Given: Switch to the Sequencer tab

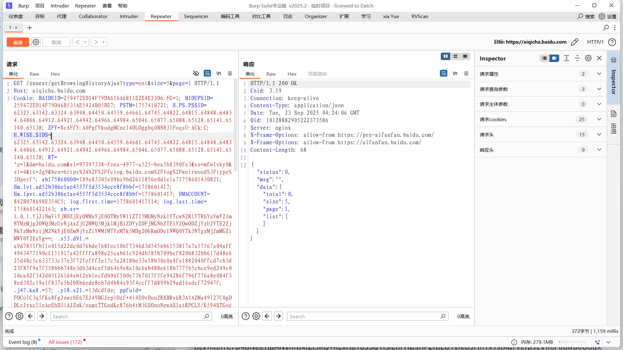Looking at the screenshot, I should point(196,17).
